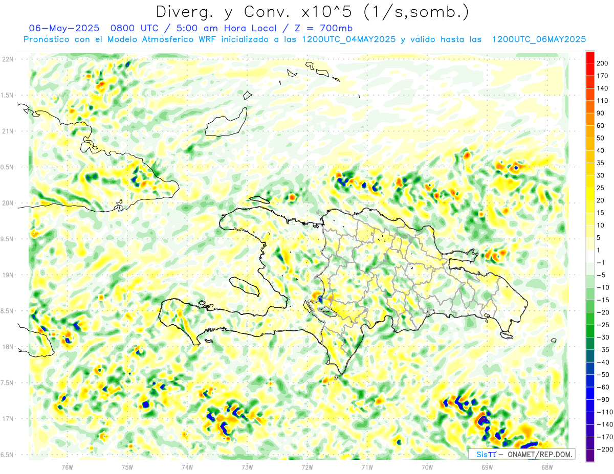
Task: Click the '7.5N' latitude label
Action: click(x=7, y=383)
